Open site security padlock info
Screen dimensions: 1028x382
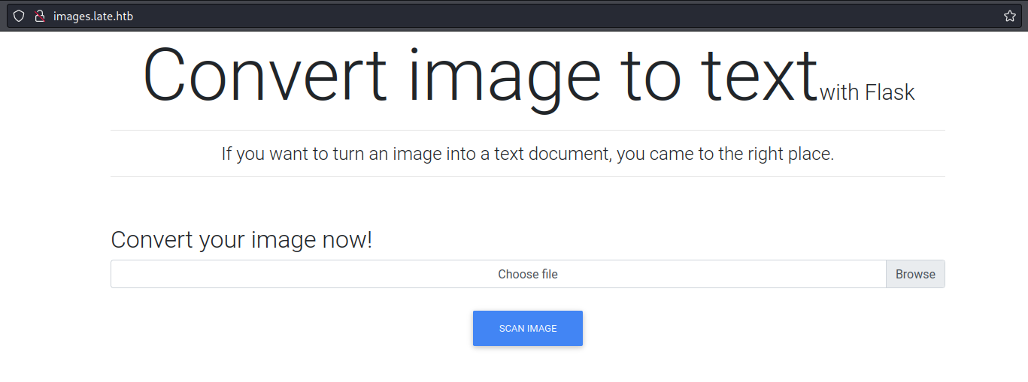click(x=40, y=16)
